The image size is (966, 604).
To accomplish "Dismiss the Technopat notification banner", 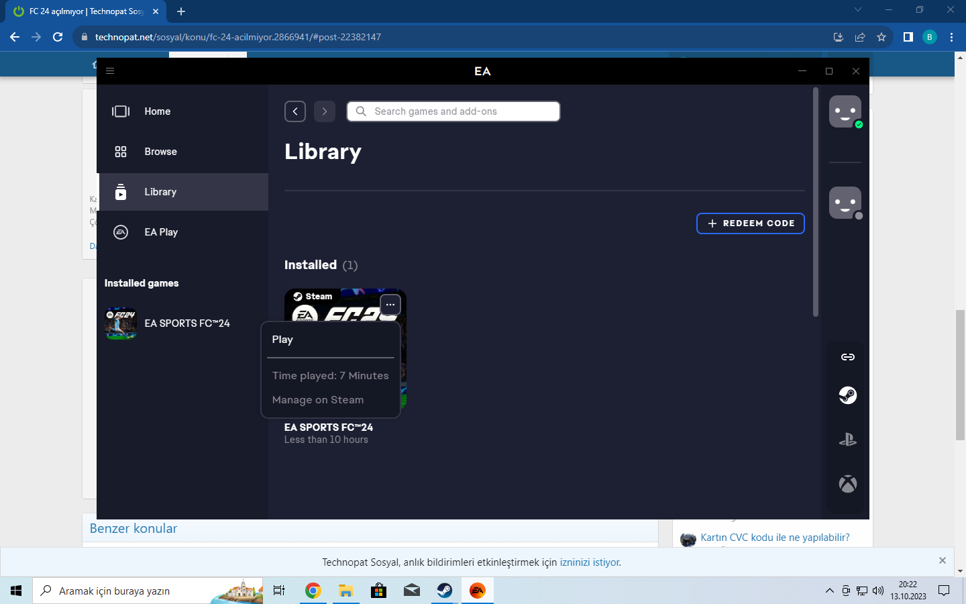I will tap(943, 560).
